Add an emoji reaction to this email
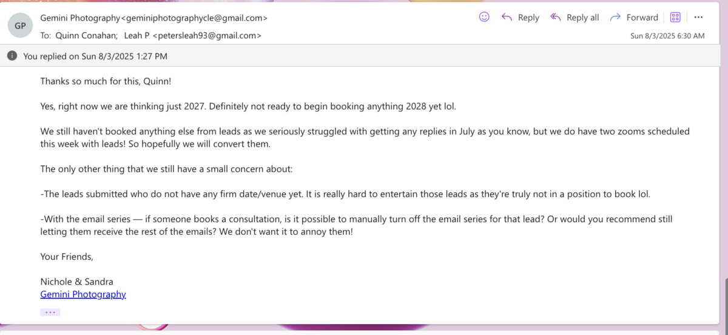Screen dimensions: 728x335 484,17
